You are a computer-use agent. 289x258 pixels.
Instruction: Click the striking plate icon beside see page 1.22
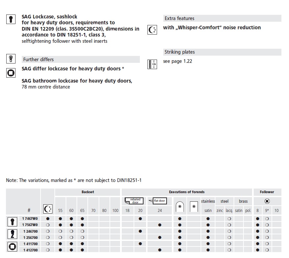point(152,64)
